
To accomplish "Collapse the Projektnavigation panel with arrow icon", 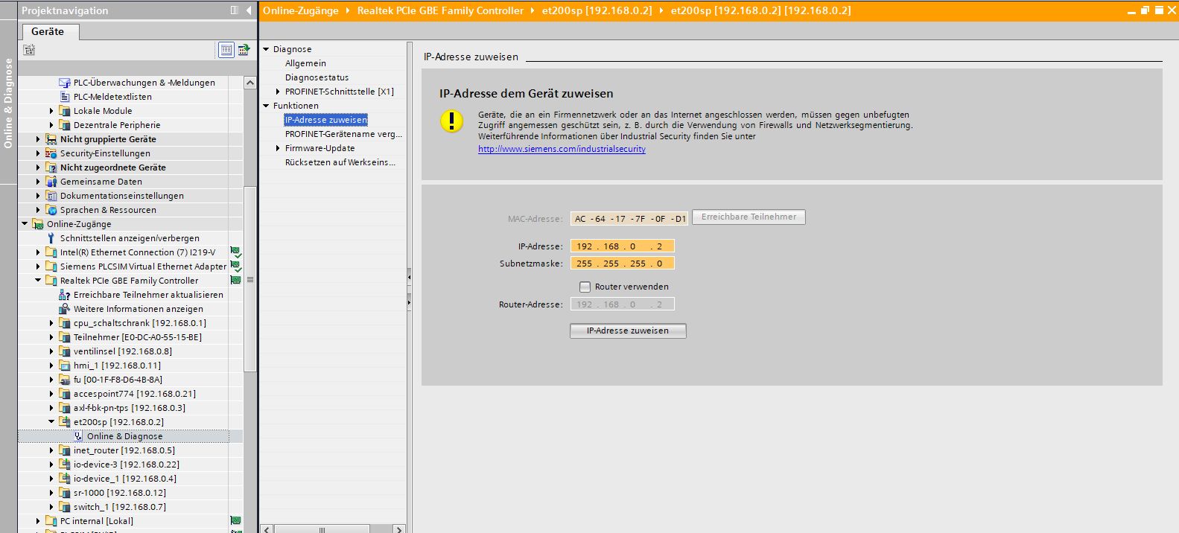I will (x=249, y=10).
